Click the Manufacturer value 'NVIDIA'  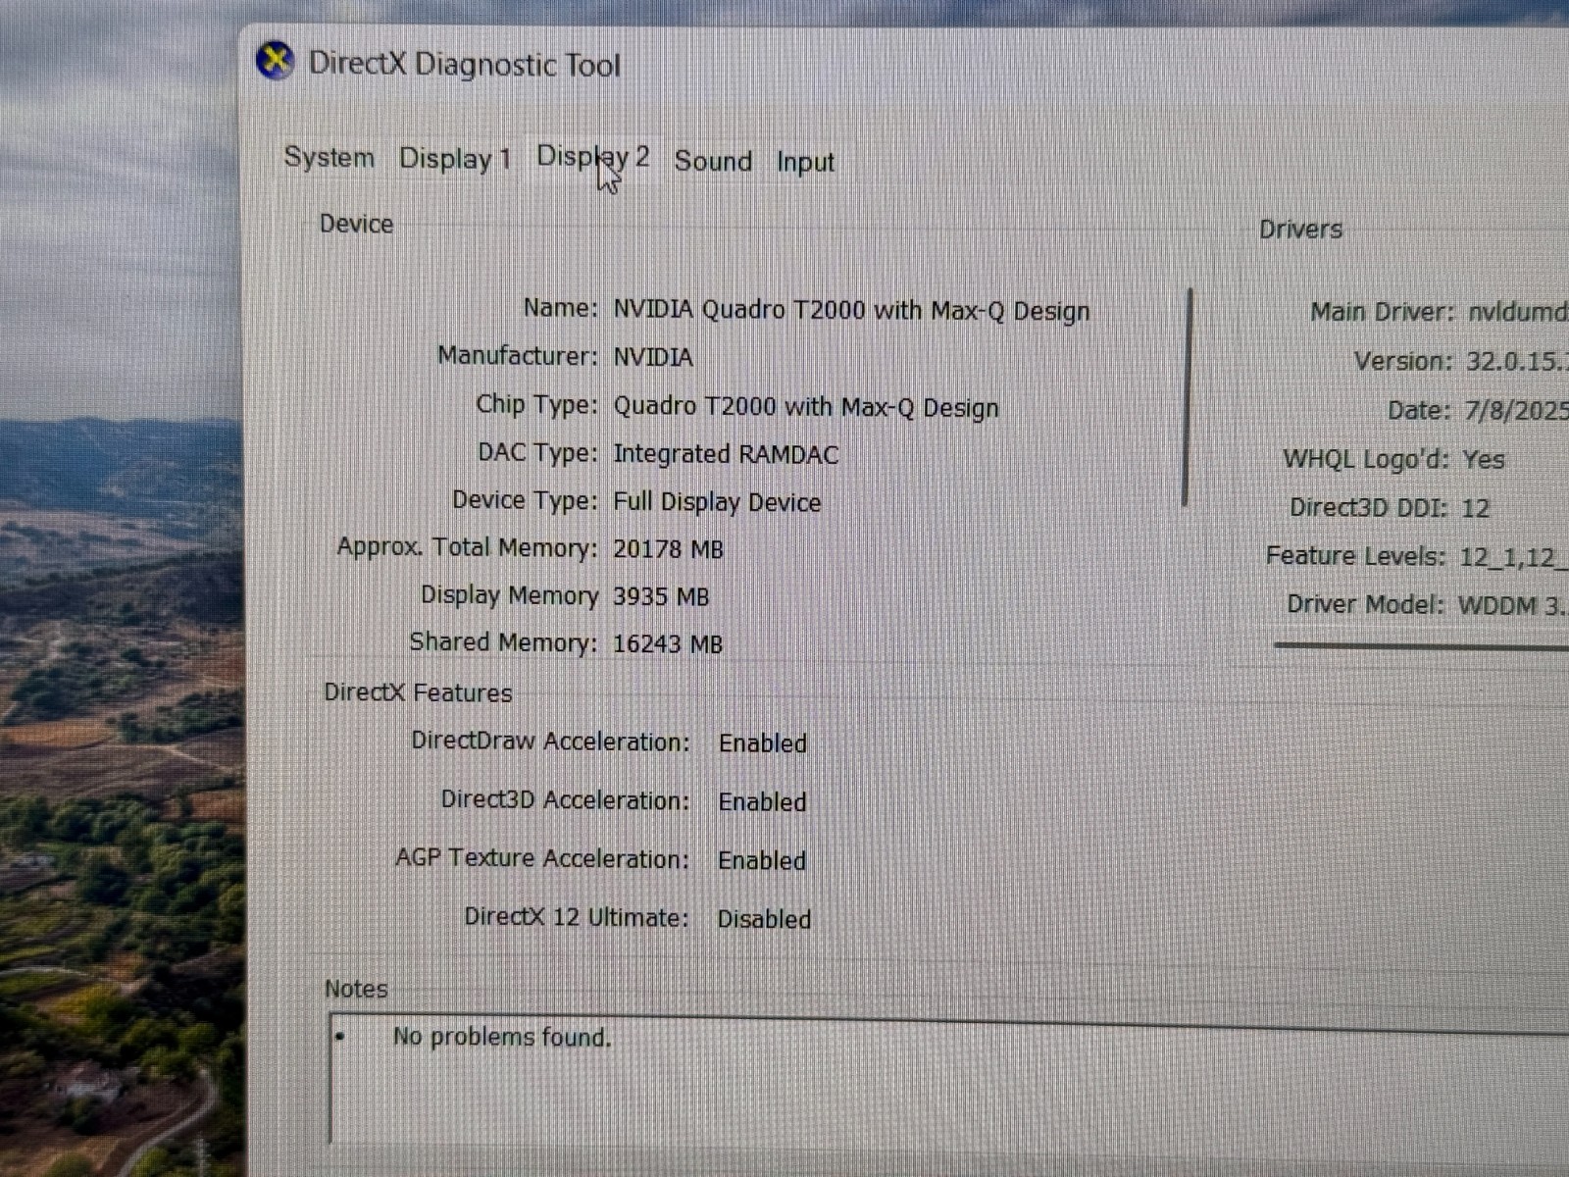(x=653, y=357)
